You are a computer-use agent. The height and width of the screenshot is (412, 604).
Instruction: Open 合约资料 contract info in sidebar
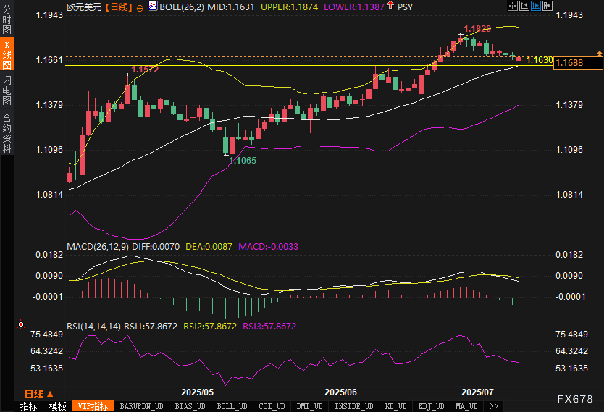tap(7, 133)
